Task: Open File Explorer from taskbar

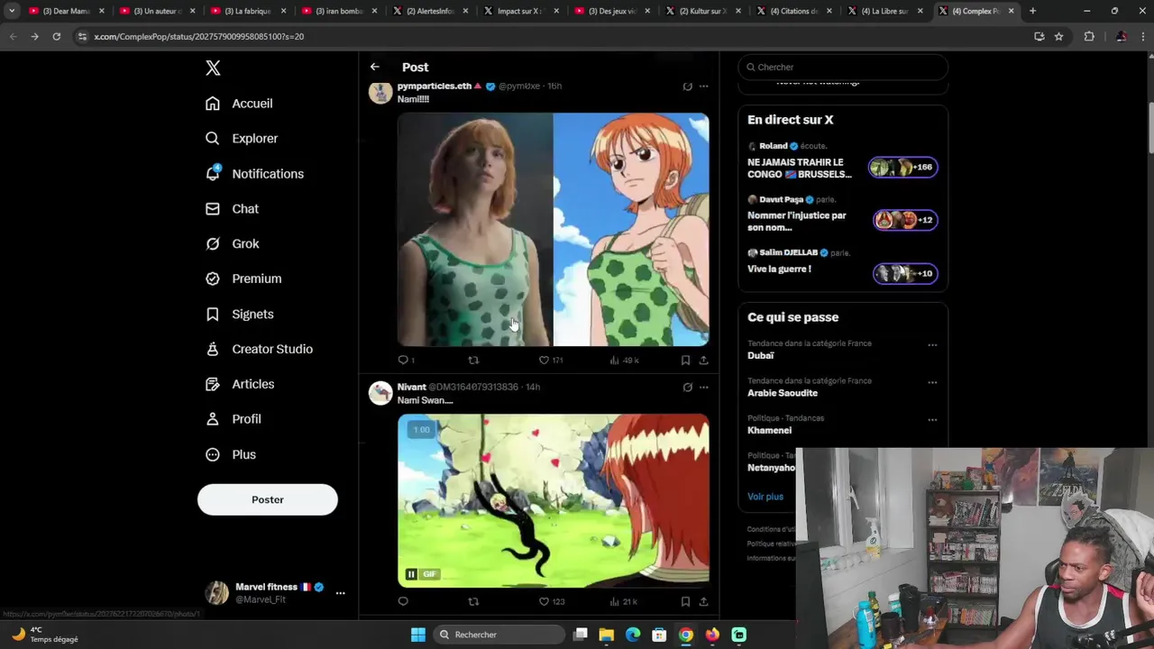Action: [607, 635]
